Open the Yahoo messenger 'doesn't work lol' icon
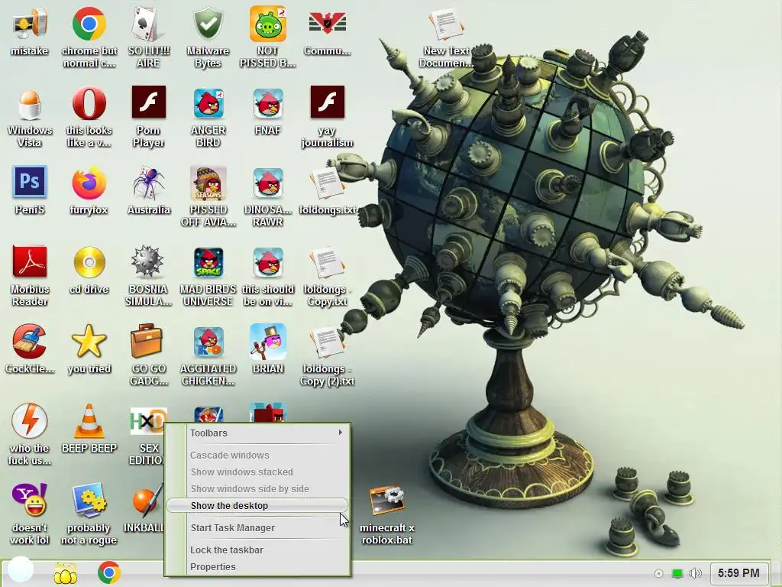This screenshot has height=587, width=782. click(x=30, y=500)
